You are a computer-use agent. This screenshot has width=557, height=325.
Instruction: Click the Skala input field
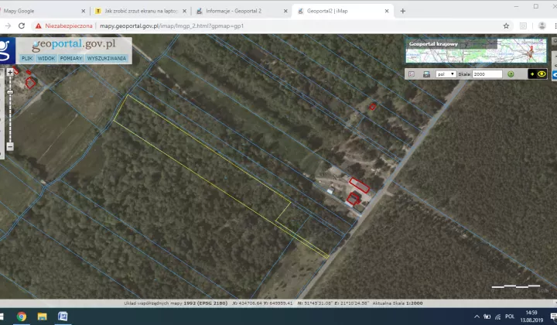(487, 74)
